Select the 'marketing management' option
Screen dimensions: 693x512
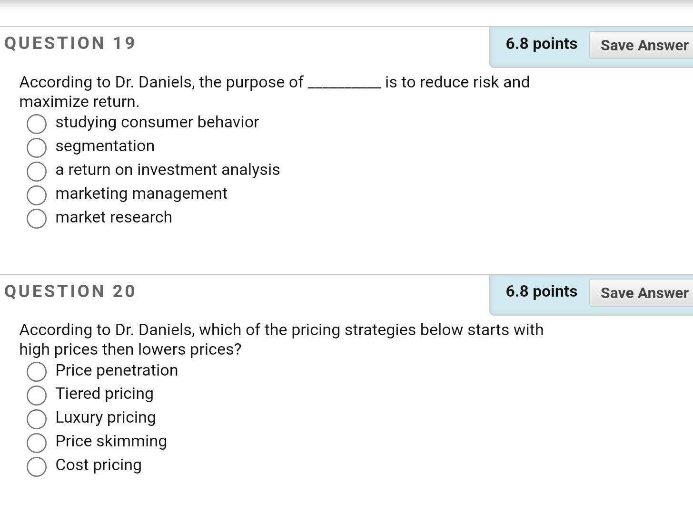click(x=37, y=195)
